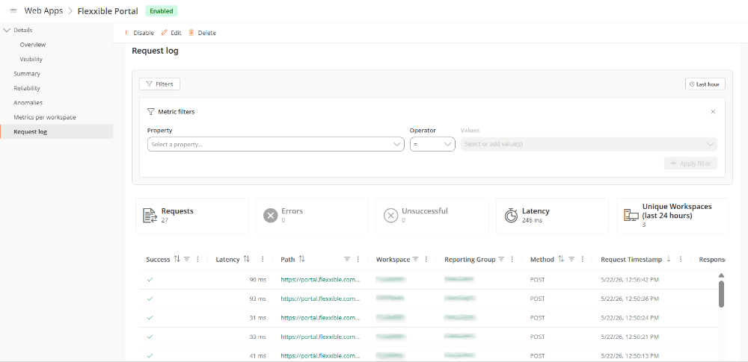This screenshot has width=748, height=362.
Task: Open the Visibility page
Action: click(31, 59)
